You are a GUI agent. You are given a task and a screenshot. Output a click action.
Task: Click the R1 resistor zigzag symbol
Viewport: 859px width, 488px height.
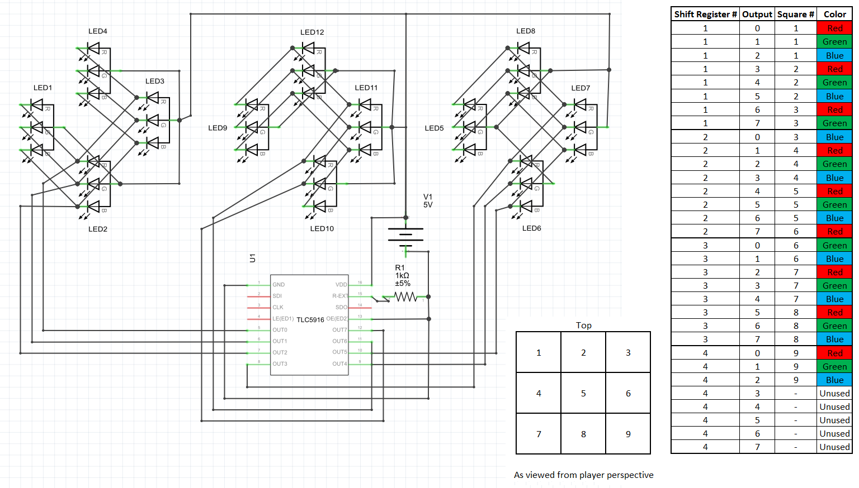pyautogui.click(x=406, y=297)
